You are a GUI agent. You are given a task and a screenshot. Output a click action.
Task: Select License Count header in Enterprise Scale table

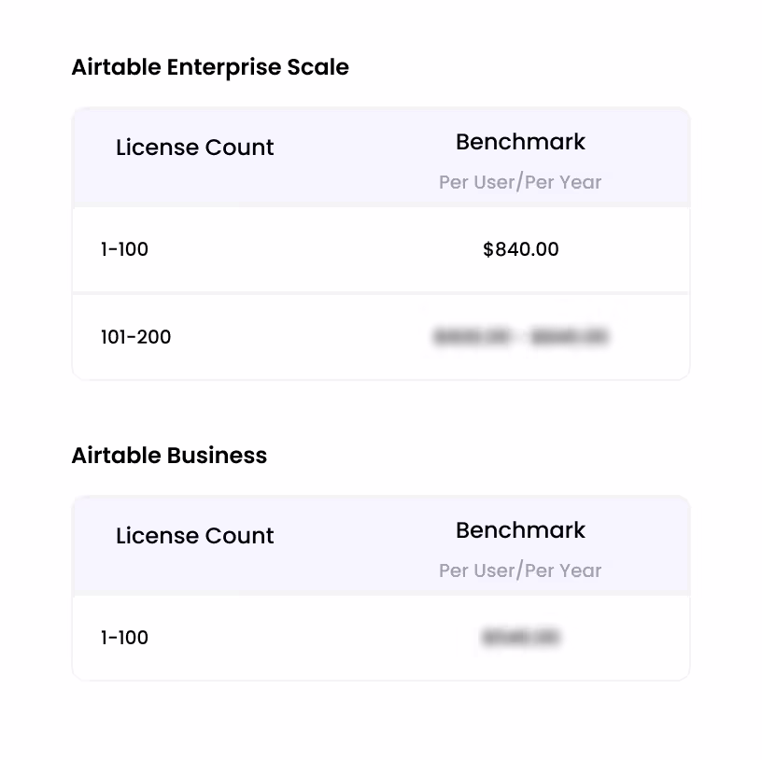(194, 148)
